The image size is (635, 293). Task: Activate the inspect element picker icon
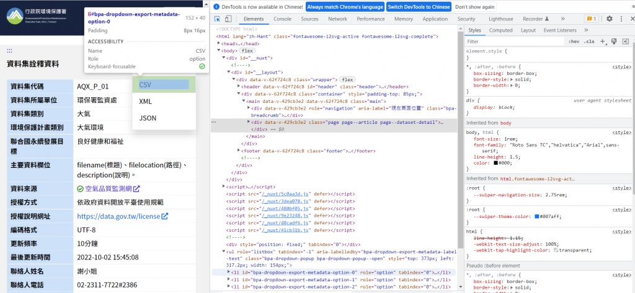[217, 19]
